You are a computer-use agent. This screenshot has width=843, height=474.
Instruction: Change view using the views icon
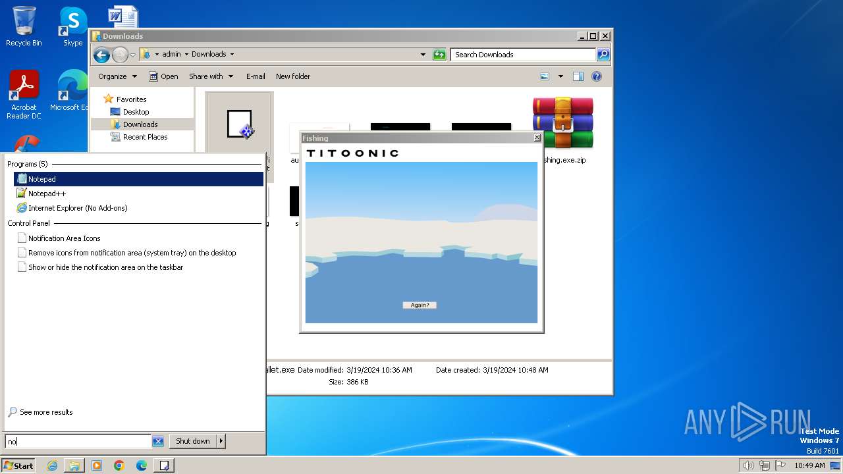coord(545,76)
